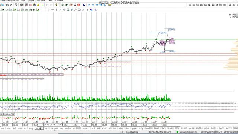This screenshot has height=134, width=238.
Task: Switch to the TAT tab
Action: 163,128
